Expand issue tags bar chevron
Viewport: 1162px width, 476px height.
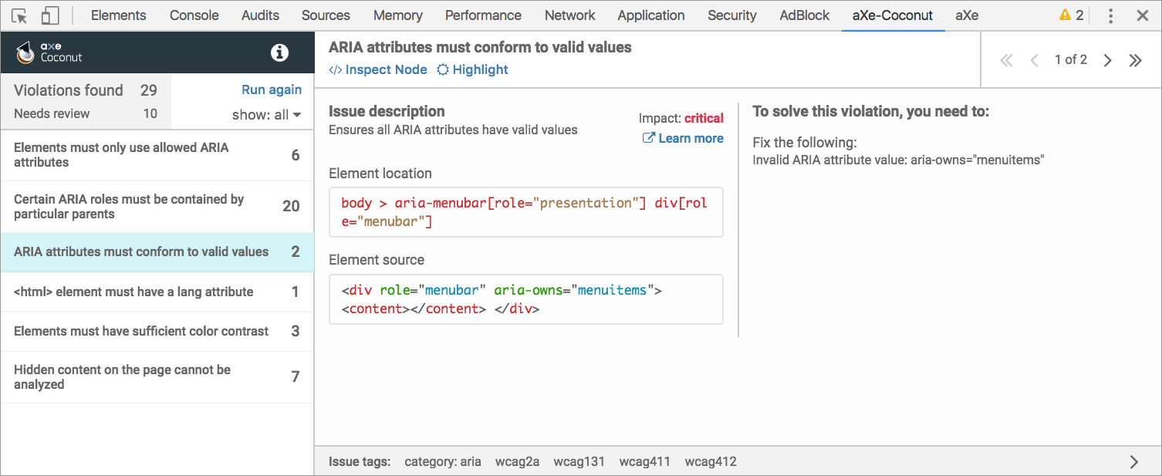coord(1133,462)
